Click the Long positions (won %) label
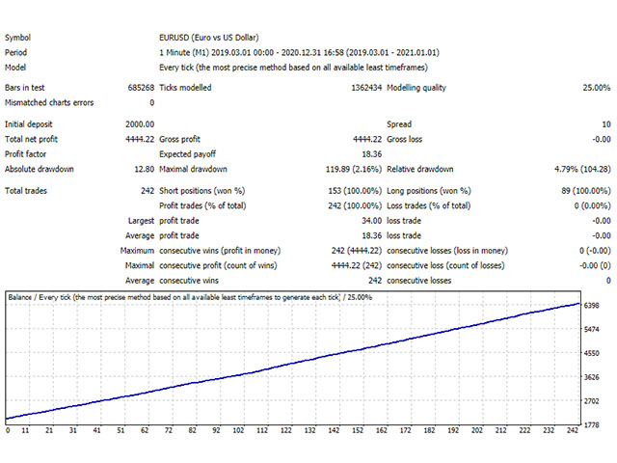The height and width of the screenshot is (463, 617). click(x=429, y=191)
